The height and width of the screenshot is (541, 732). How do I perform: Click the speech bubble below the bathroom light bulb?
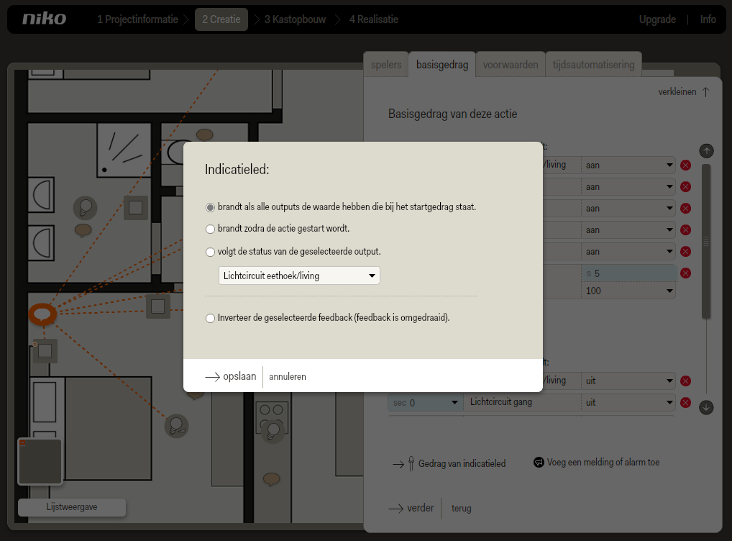[83, 230]
